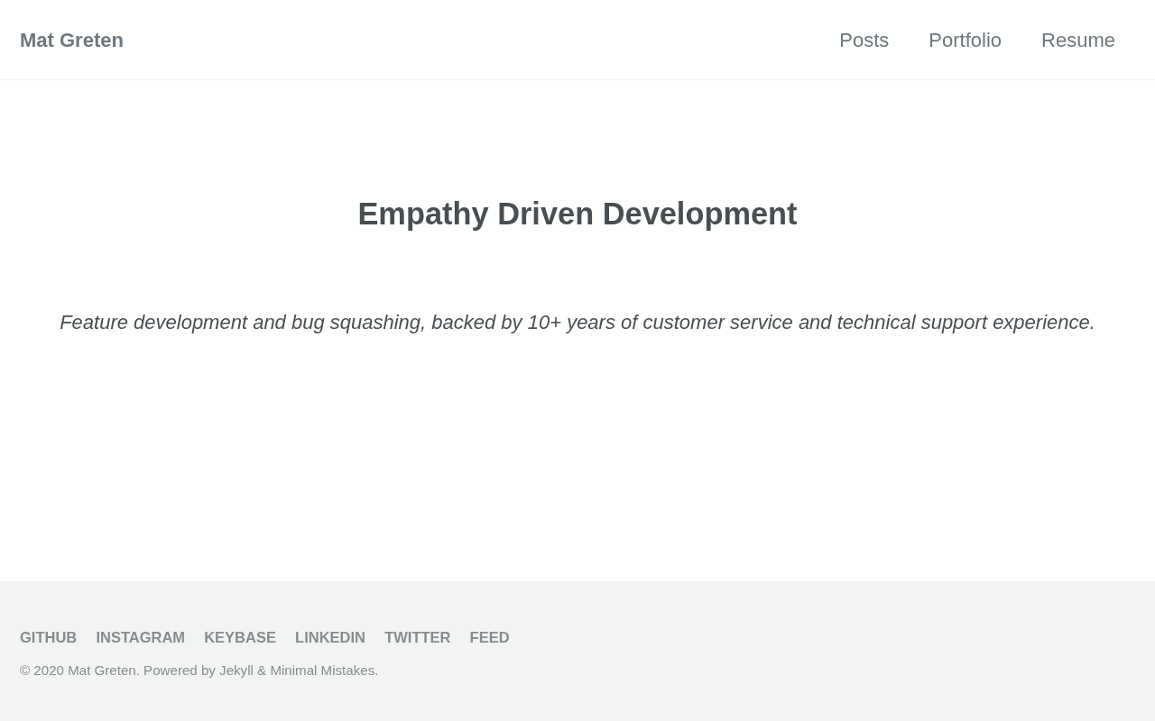Open the Minimal Mistakes theme link
This screenshot has height=721, width=1155.
[322, 670]
